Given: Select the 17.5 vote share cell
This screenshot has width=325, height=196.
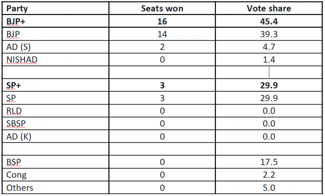Looking at the screenshot, I should point(269,162).
